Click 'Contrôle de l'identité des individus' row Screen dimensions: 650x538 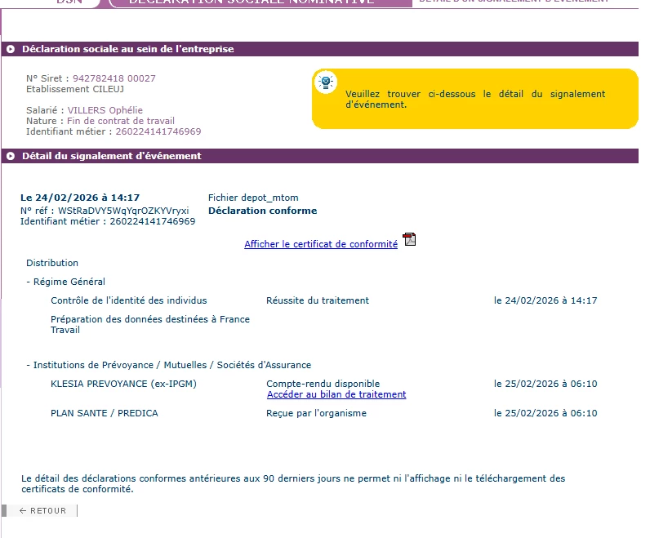coord(129,300)
